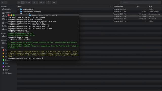The image size is (162, 91).
Task: Click the Share button in Finder toolbar
Action: pos(48,2)
